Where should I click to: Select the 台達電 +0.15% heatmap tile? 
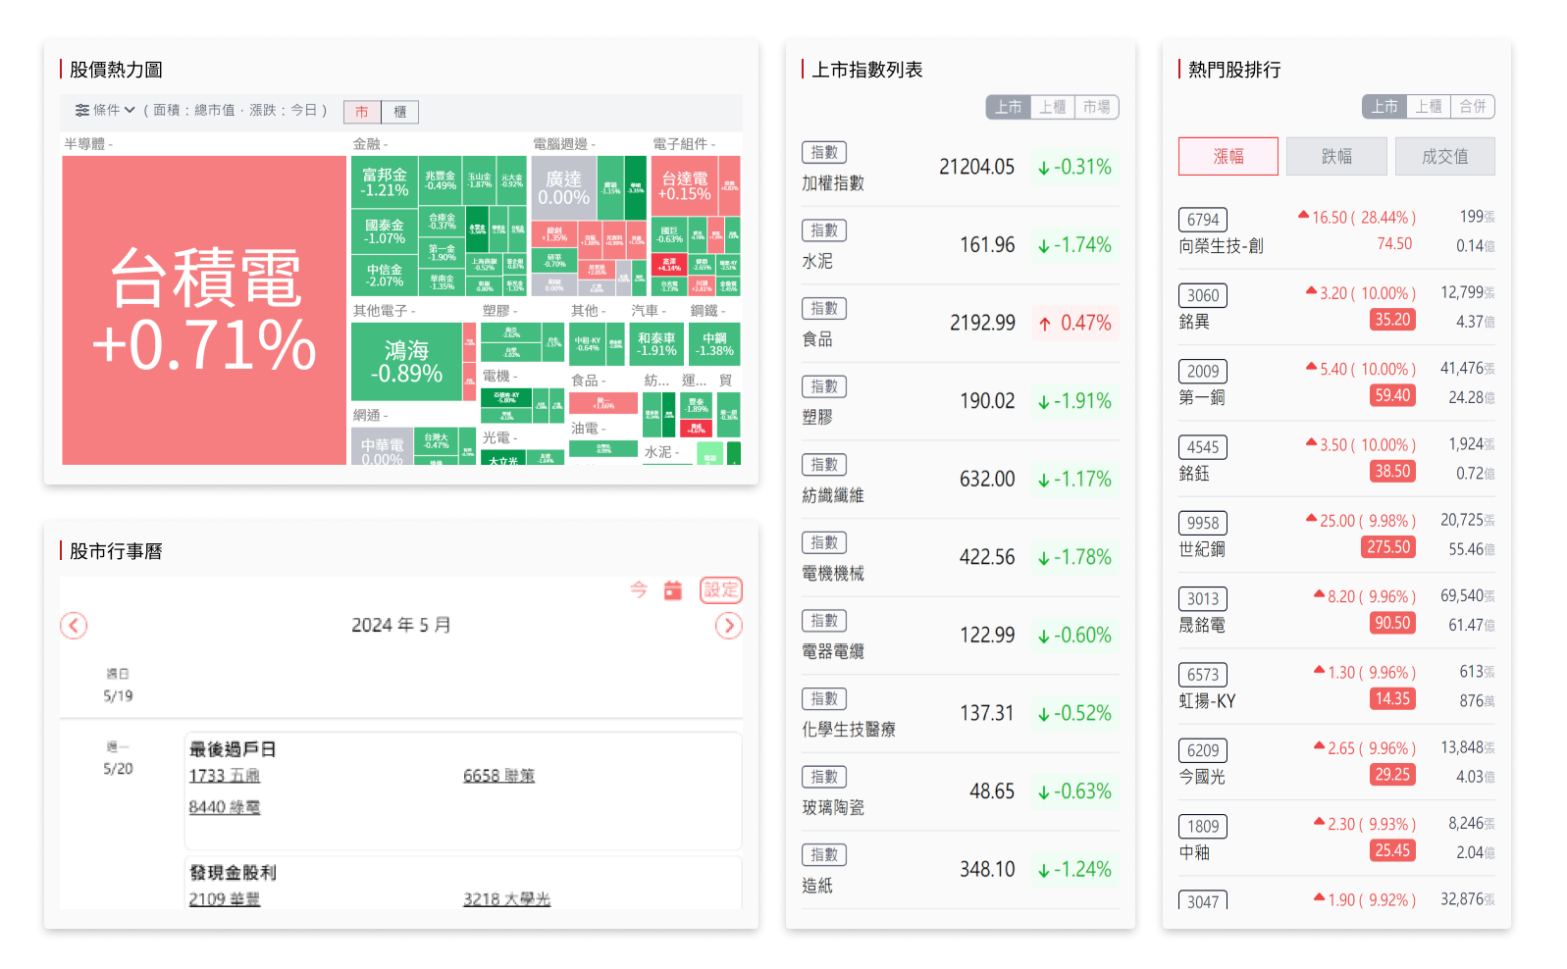(685, 186)
